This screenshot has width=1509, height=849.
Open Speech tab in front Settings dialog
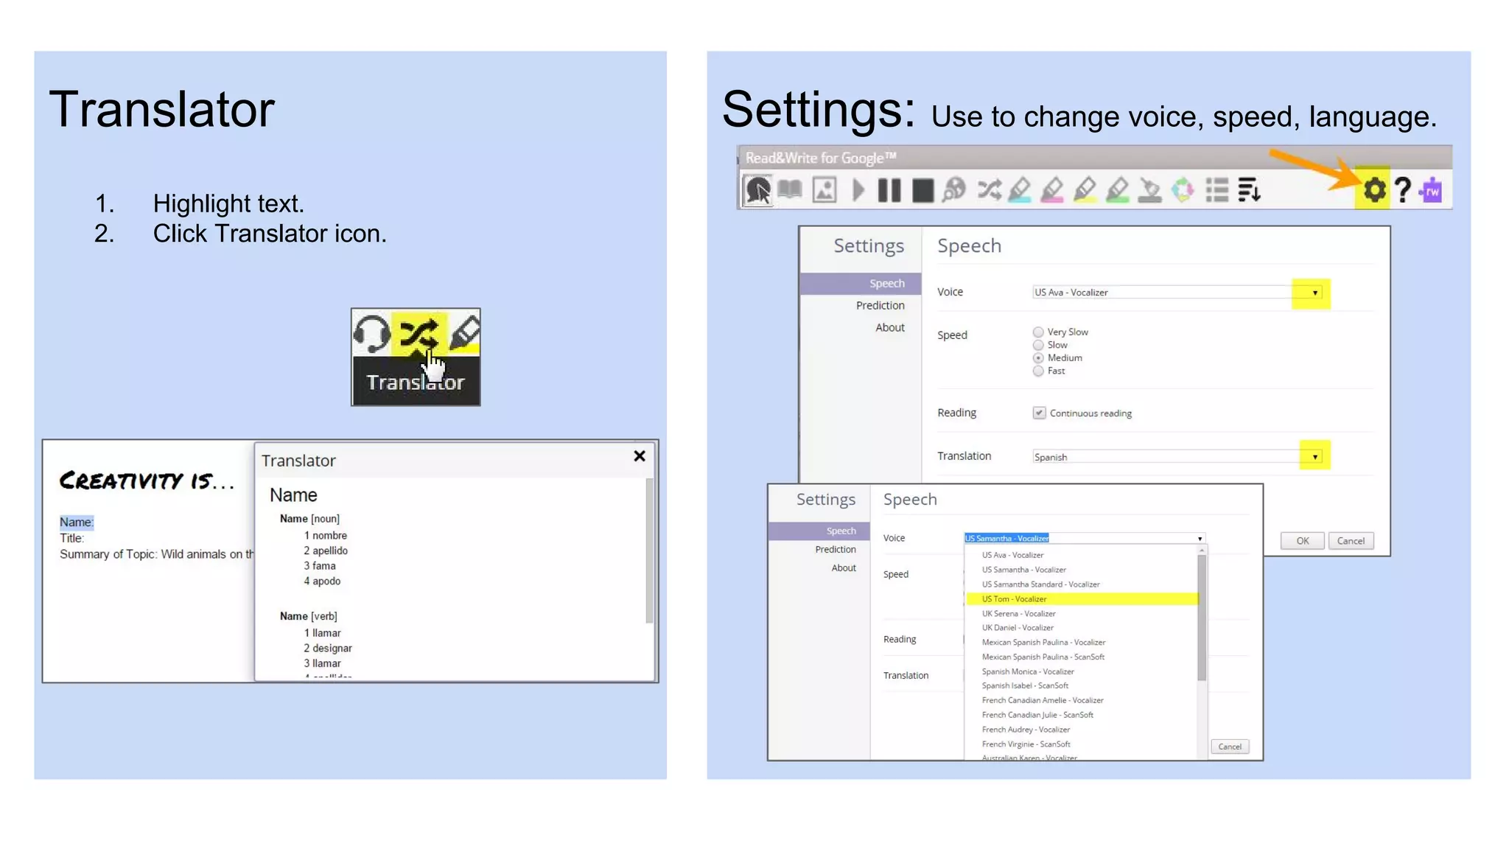819,531
